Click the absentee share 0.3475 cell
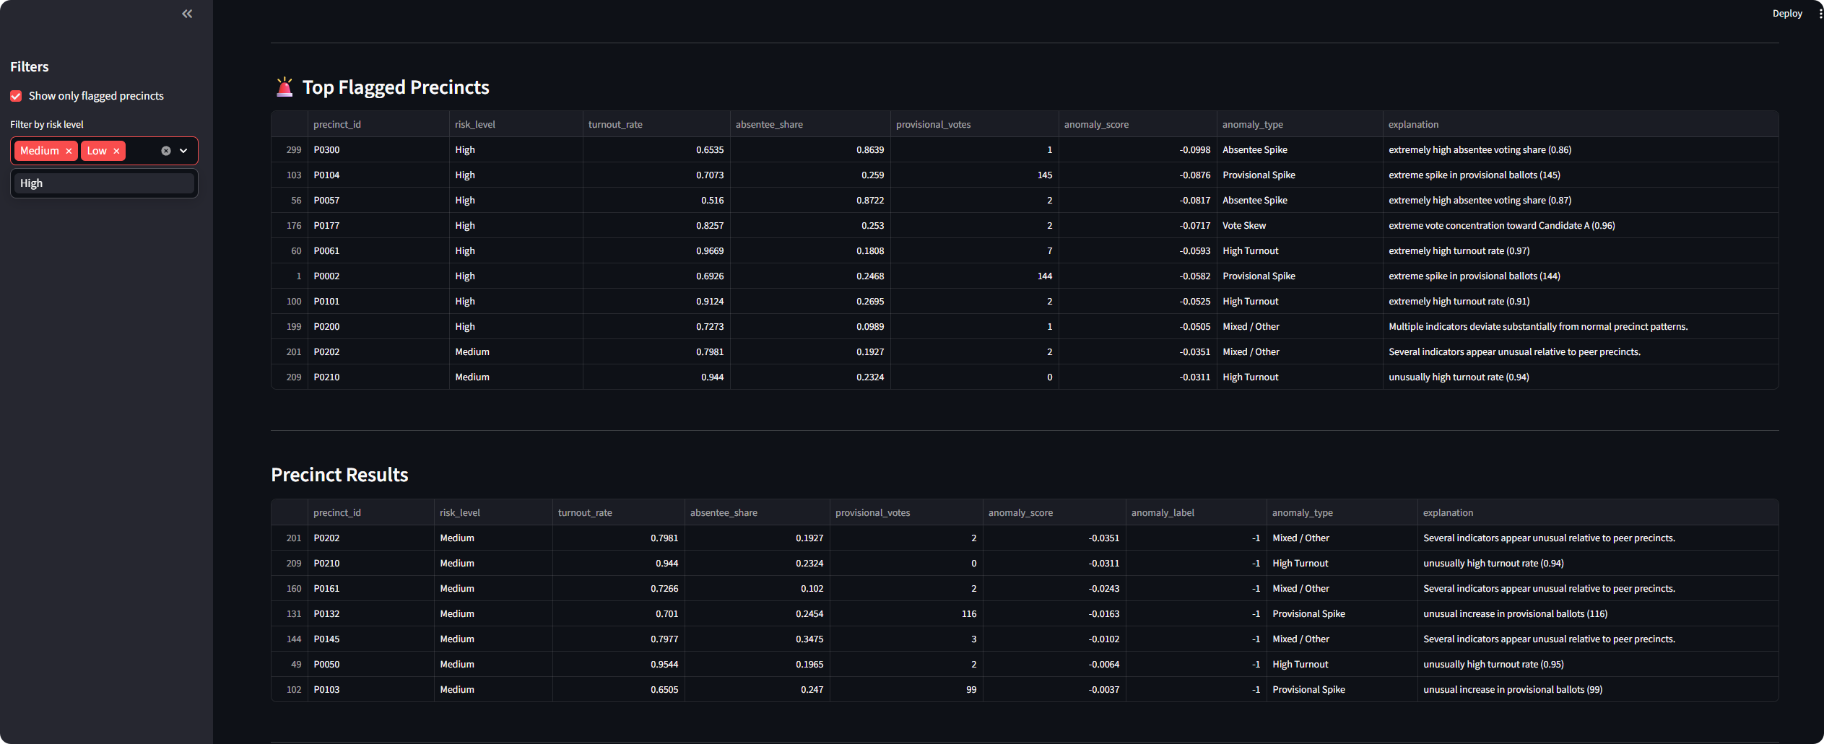Image resolution: width=1824 pixels, height=744 pixels. click(x=757, y=639)
